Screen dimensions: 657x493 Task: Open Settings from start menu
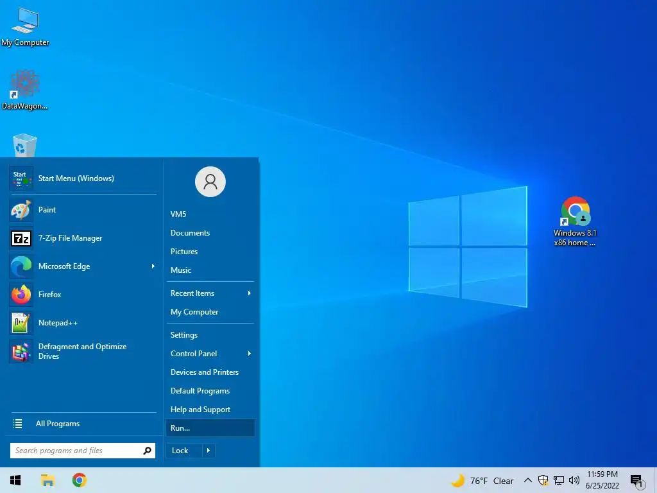tap(210, 335)
